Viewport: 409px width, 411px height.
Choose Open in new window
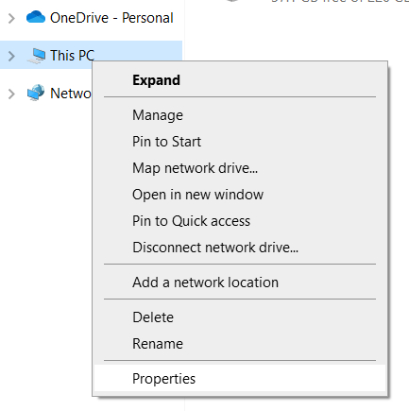(x=240, y=195)
